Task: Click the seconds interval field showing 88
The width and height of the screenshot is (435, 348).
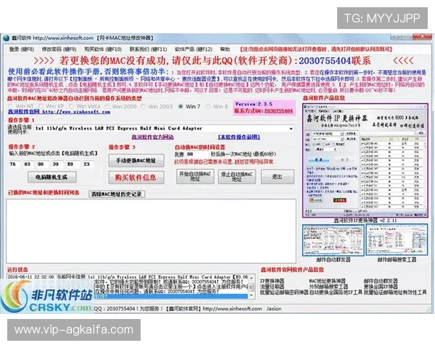Action: (x=196, y=154)
